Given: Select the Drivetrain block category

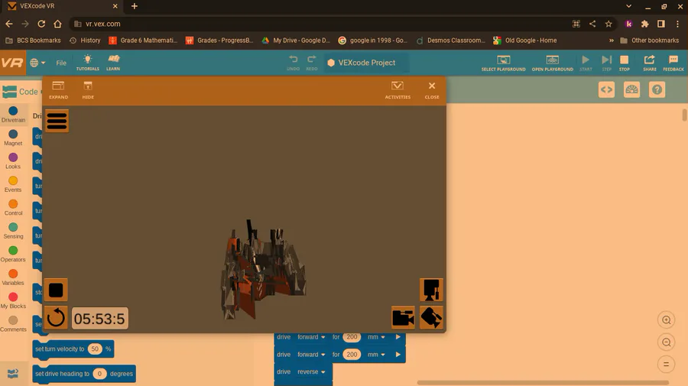Looking at the screenshot, I should tap(13, 115).
